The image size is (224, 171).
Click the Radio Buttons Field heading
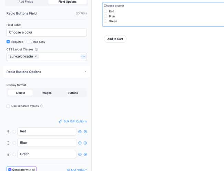pos(22,13)
